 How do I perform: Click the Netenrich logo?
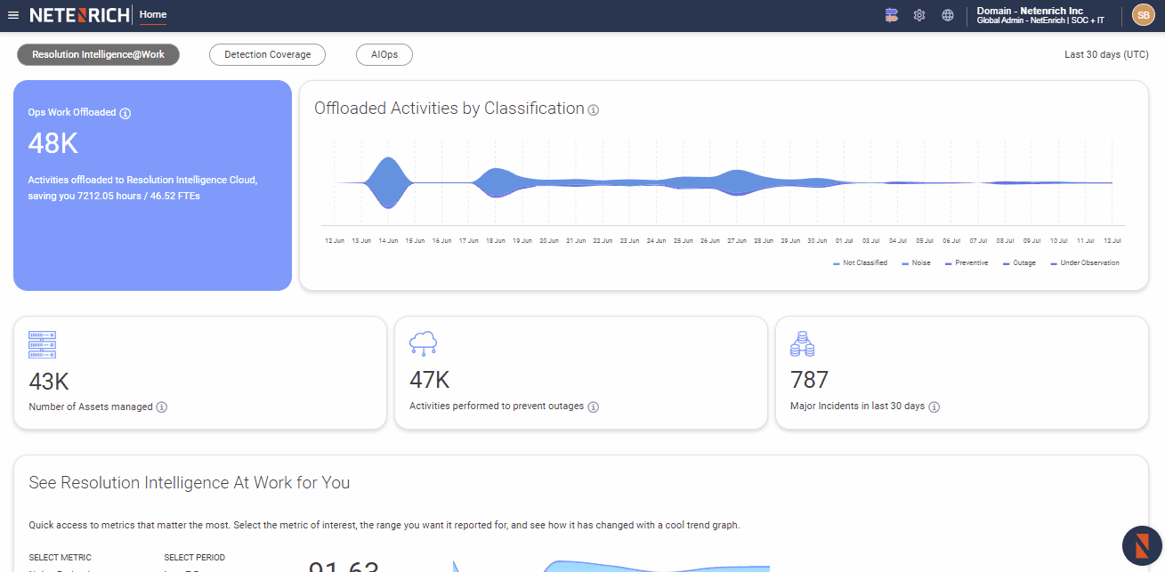click(x=79, y=15)
